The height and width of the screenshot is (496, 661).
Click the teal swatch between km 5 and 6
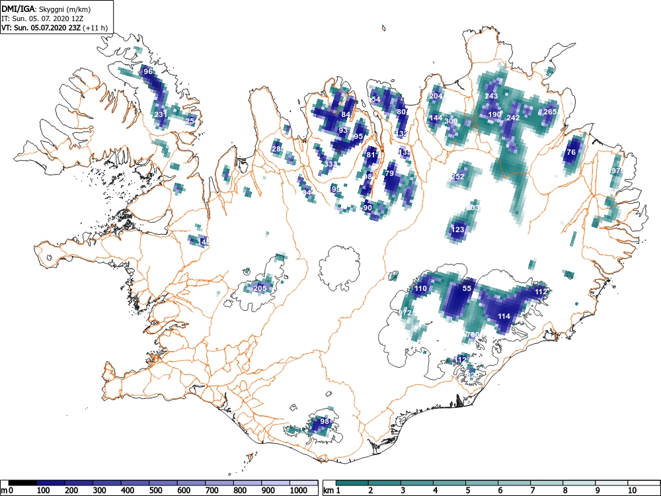pyautogui.click(x=481, y=483)
